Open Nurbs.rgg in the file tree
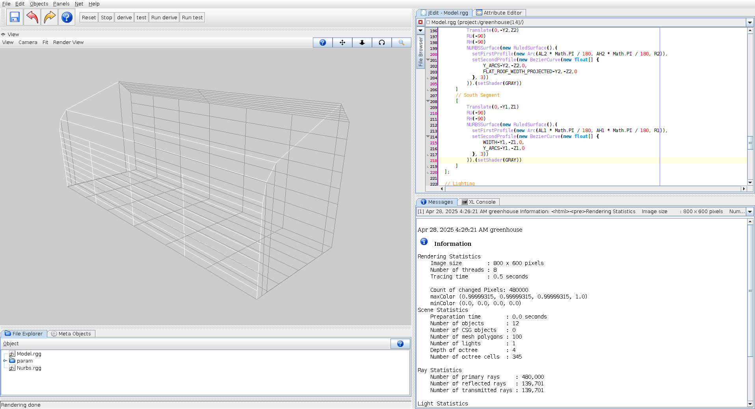This screenshot has width=755, height=409. point(29,368)
